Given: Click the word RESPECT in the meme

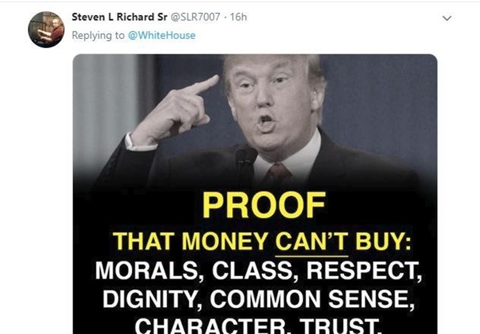Looking at the screenshot, I should 364,270.
